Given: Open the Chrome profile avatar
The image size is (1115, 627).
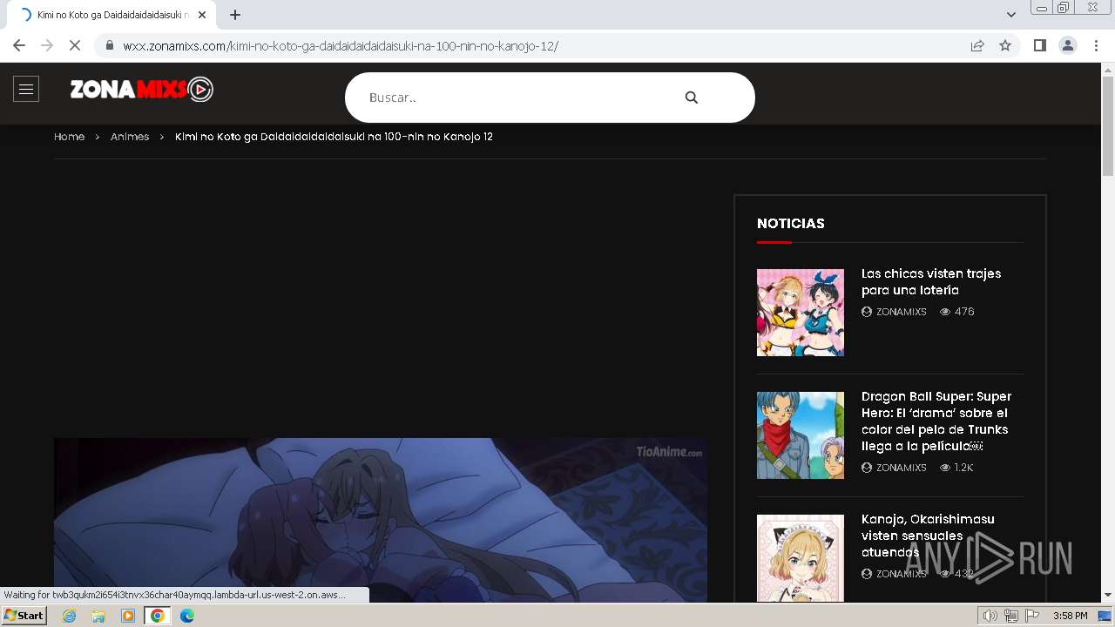Looking at the screenshot, I should pyautogui.click(x=1068, y=46).
